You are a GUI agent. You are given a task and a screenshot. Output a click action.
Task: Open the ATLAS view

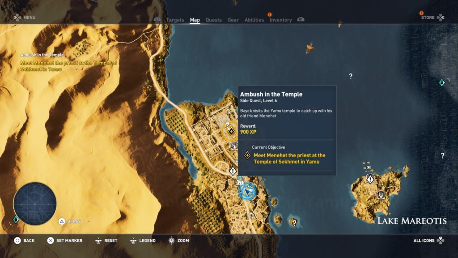[x=74, y=221]
